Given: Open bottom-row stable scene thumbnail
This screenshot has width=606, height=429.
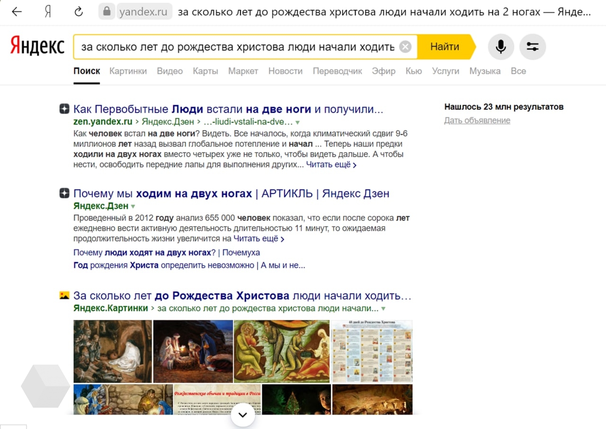Looking at the screenshot, I should pos(123,399).
